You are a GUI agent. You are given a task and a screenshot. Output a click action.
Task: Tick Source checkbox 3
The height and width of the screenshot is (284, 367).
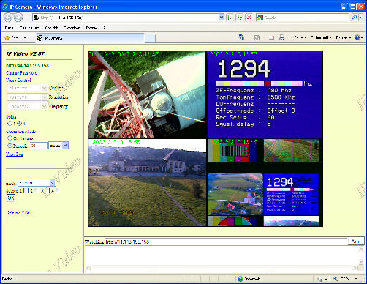47,190
